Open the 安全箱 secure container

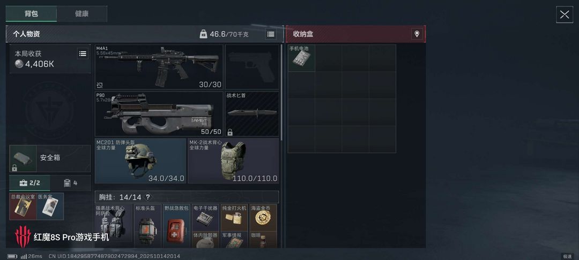(50, 158)
